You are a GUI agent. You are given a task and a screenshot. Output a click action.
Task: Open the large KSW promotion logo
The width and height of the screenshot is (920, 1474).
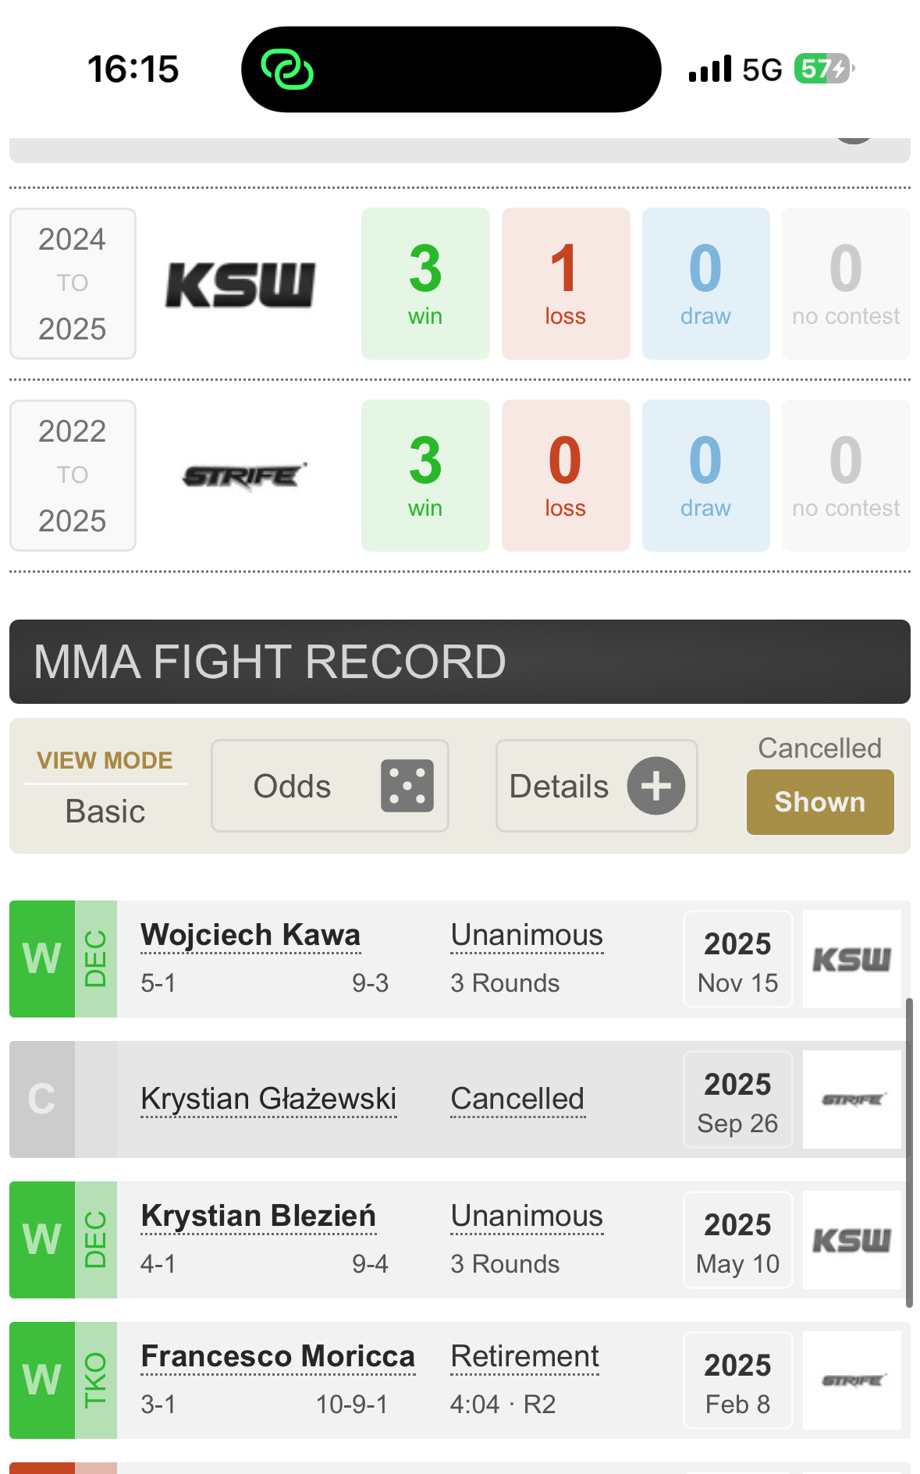click(240, 285)
